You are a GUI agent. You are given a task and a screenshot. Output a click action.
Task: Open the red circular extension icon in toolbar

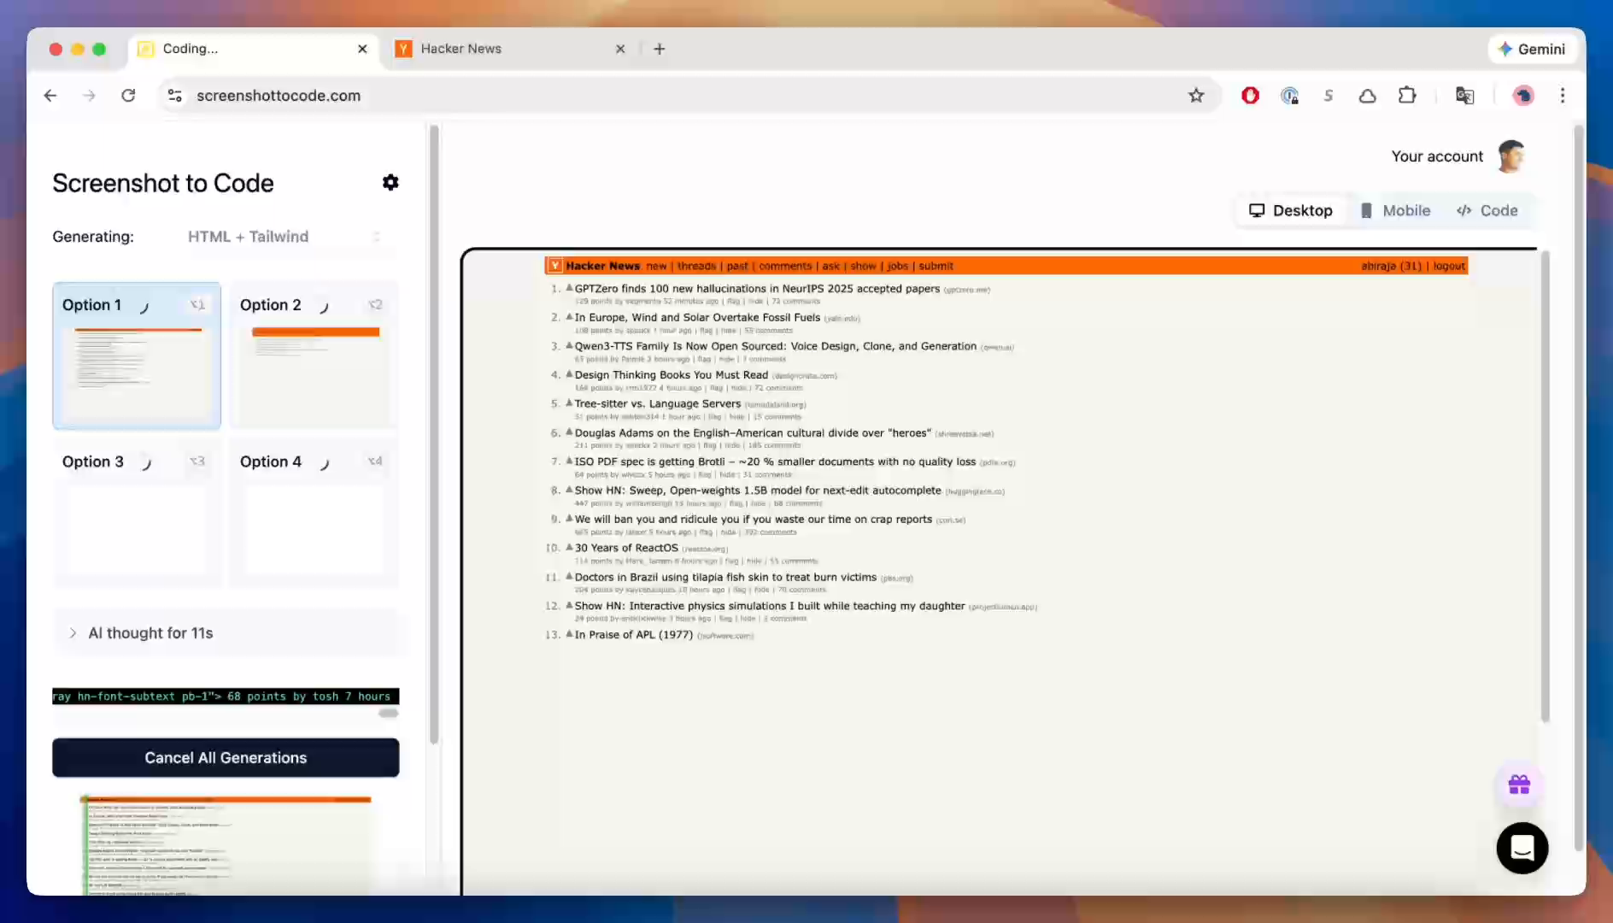tap(1250, 96)
